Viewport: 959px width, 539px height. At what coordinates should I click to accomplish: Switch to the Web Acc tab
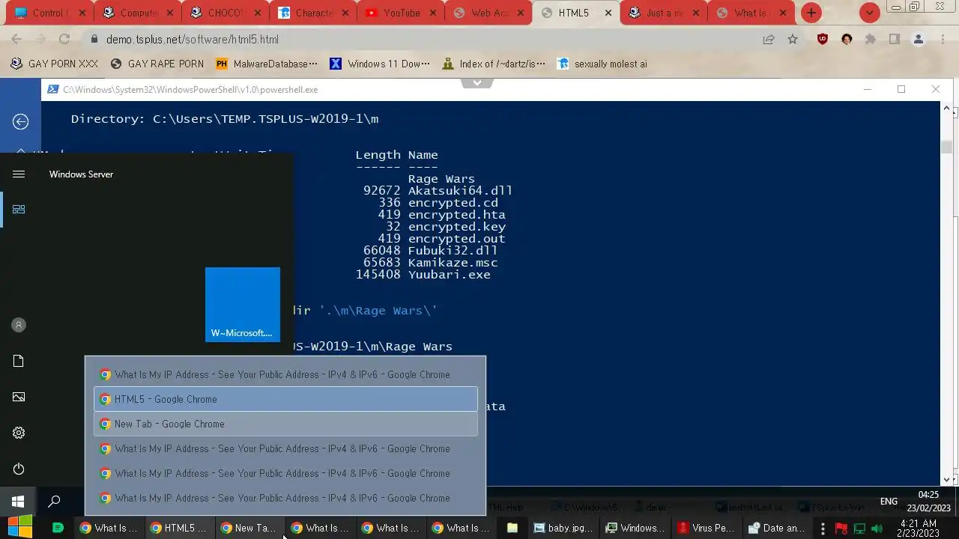489,13
